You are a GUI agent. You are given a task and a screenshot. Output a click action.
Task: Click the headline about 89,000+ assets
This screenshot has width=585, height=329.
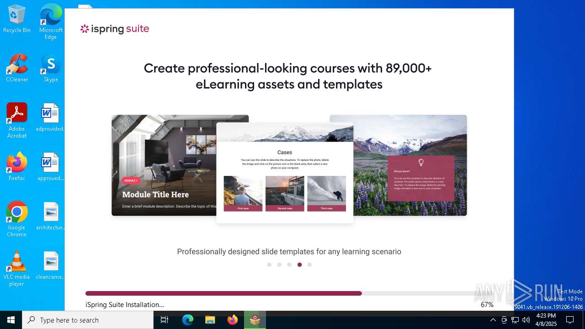[288, 76]
